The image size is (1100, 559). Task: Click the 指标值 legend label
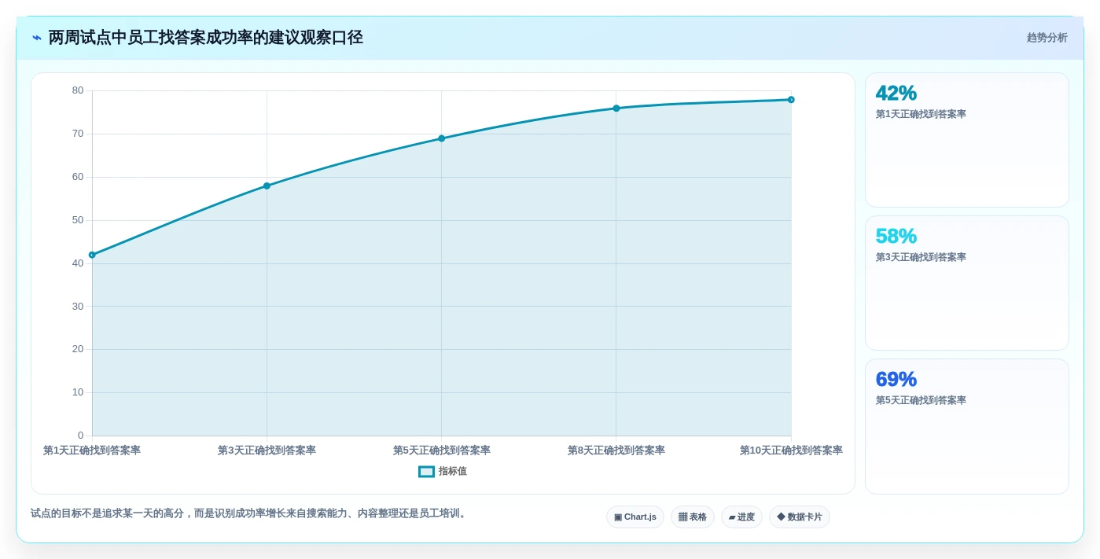[453, 472]
